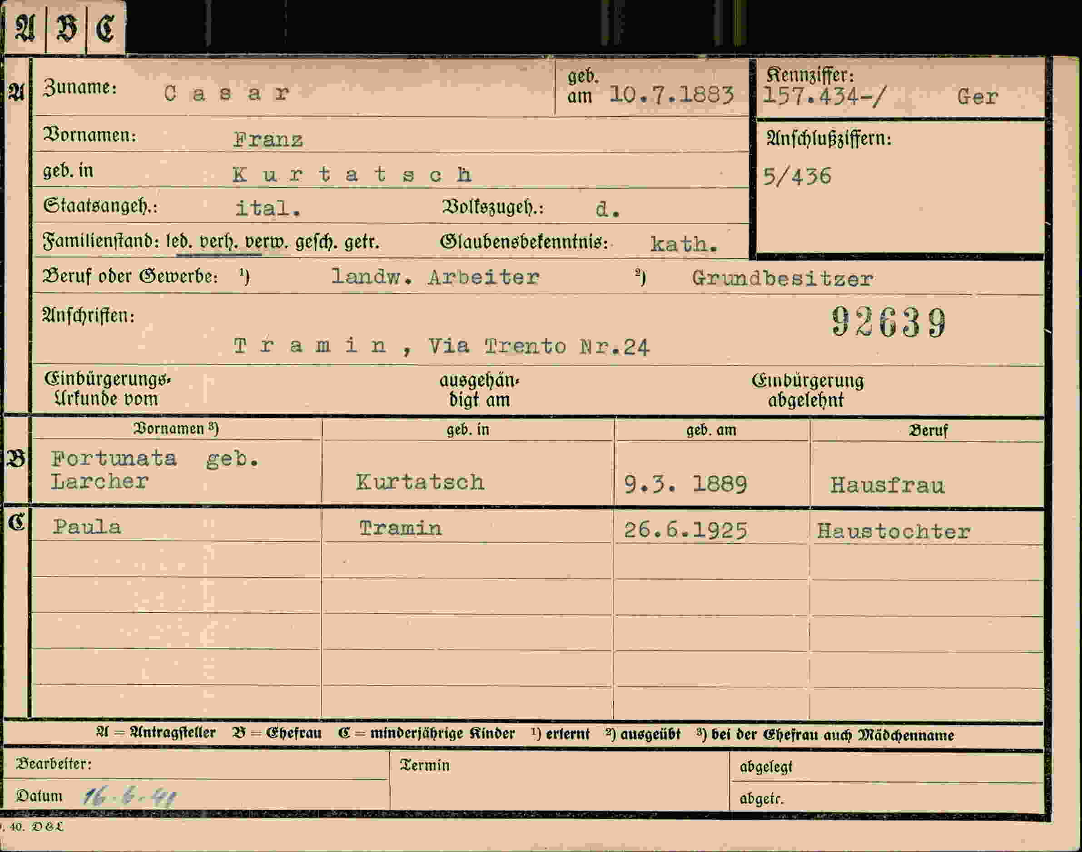
Task: Click the 'Vornamen:' label in section A
Action: [90, 135]
